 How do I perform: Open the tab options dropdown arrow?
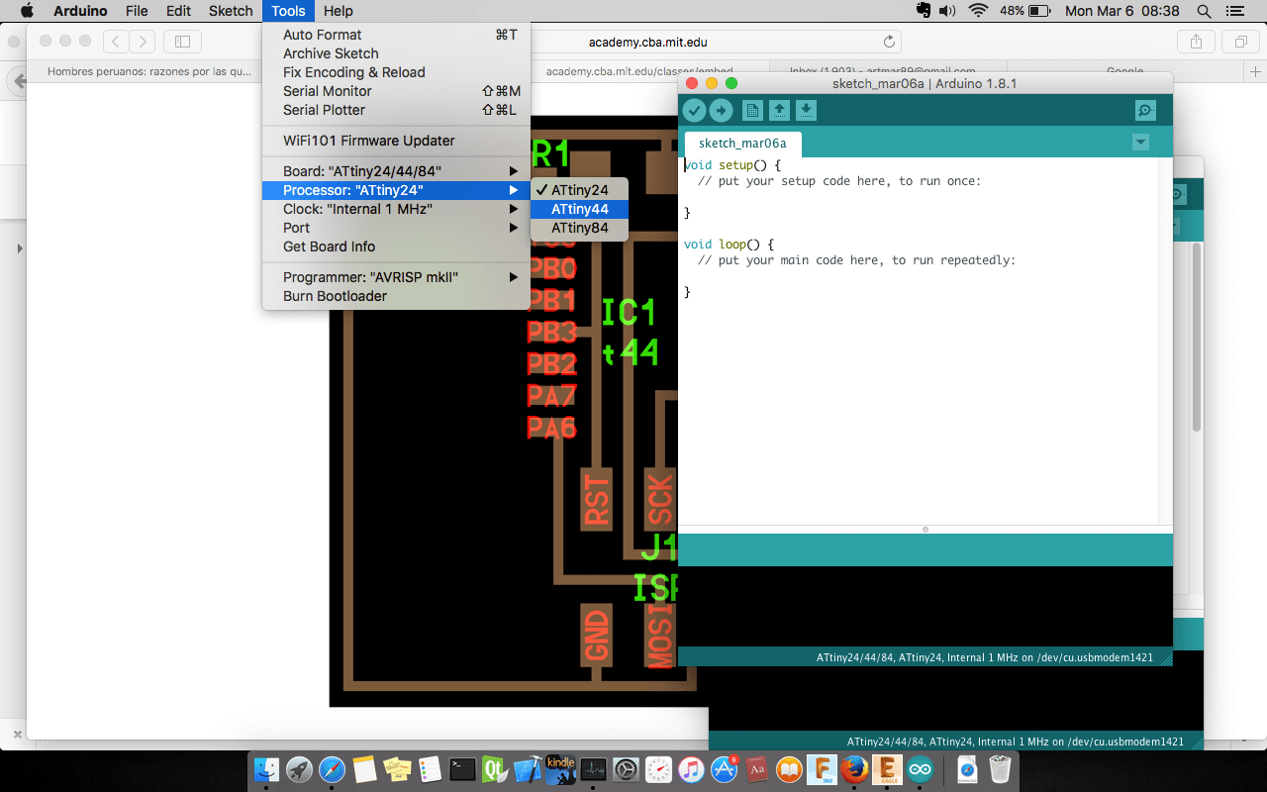[x=1140, y=143]
